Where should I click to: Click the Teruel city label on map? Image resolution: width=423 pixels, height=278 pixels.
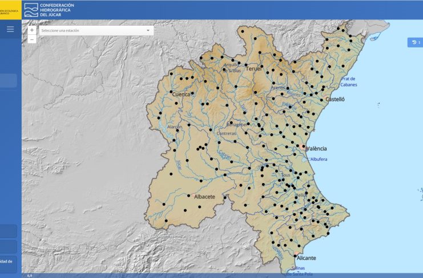point(253,69)
